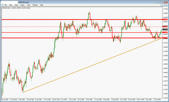Open the Help menu
Image resolution: width=169 pixels, height=102 pixels.
coord(41,5)
